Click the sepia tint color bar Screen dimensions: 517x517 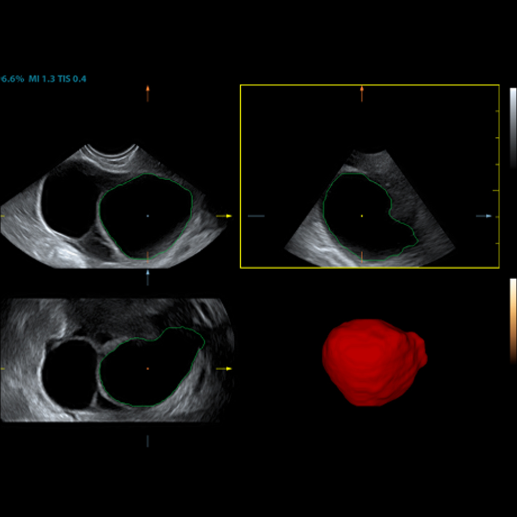513,320
